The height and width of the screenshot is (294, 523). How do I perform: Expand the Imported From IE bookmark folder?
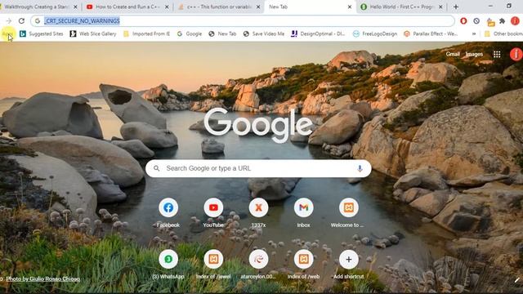point(146,34)
